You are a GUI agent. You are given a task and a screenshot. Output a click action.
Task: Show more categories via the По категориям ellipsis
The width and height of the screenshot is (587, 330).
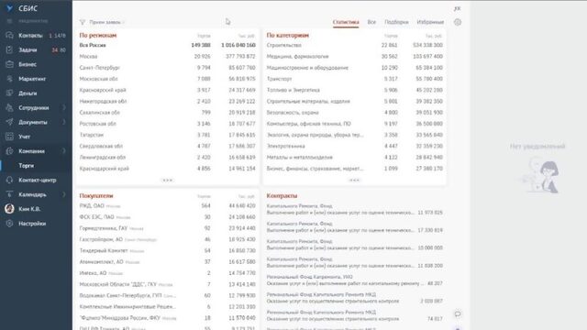(354, 181)
